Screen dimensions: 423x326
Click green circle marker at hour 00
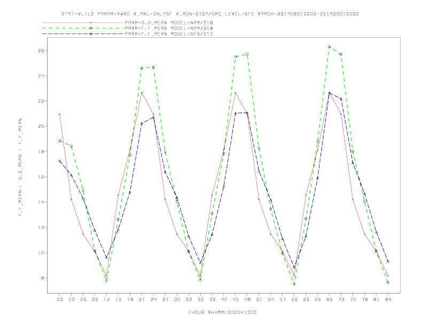[60, 141]
